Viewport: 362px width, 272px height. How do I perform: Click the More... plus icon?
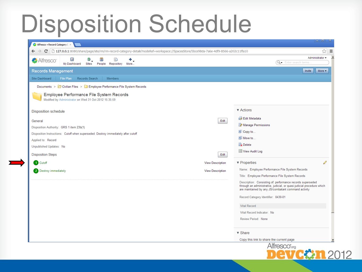[130, 59]
